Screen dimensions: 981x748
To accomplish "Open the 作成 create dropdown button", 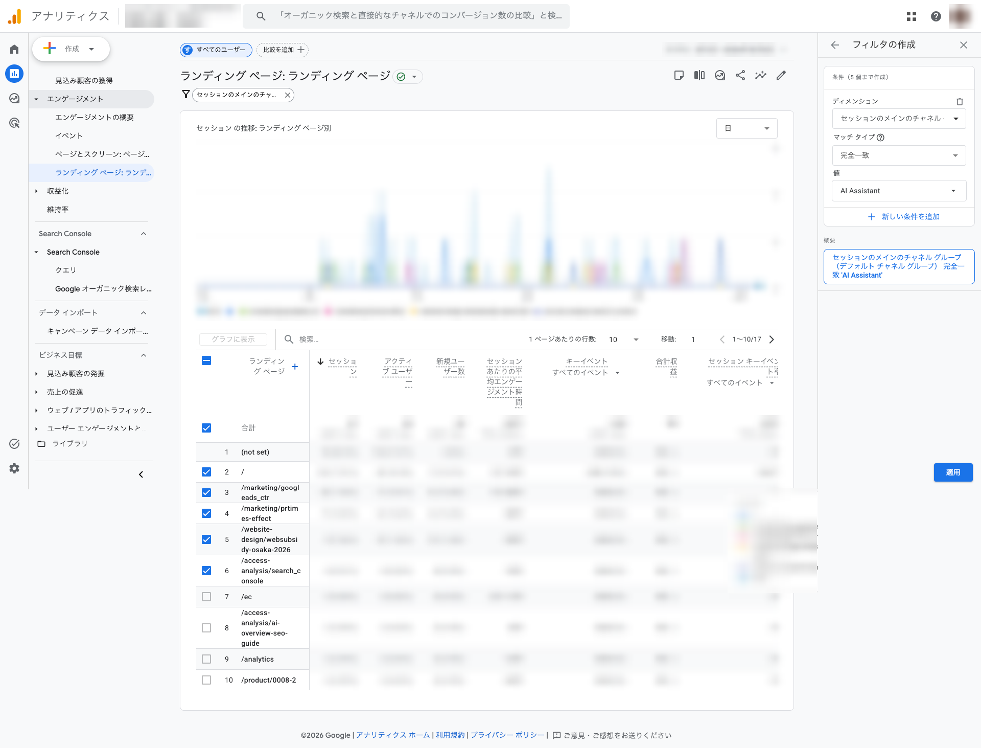I will point(71,49).
